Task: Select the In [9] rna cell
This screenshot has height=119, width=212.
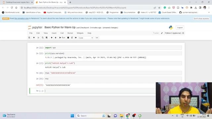Action: tap(113, 80)
